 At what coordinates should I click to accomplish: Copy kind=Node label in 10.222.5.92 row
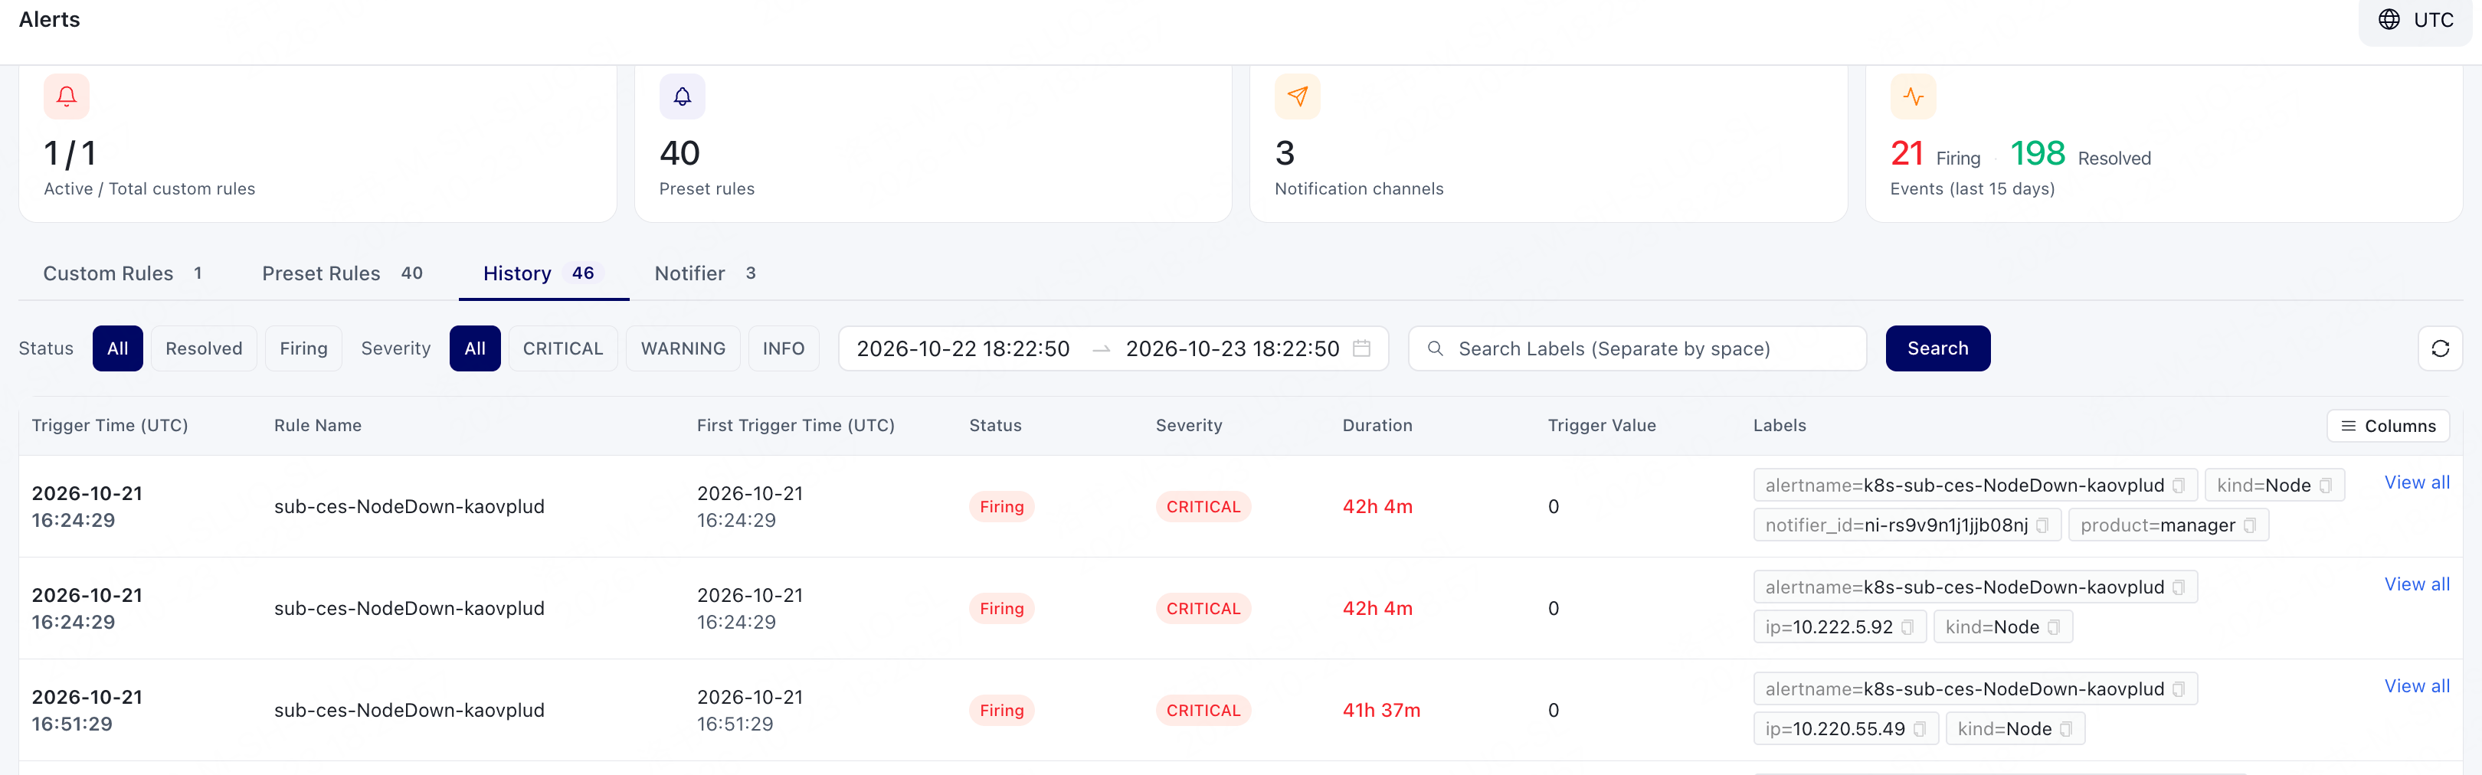click(2053, 626)
